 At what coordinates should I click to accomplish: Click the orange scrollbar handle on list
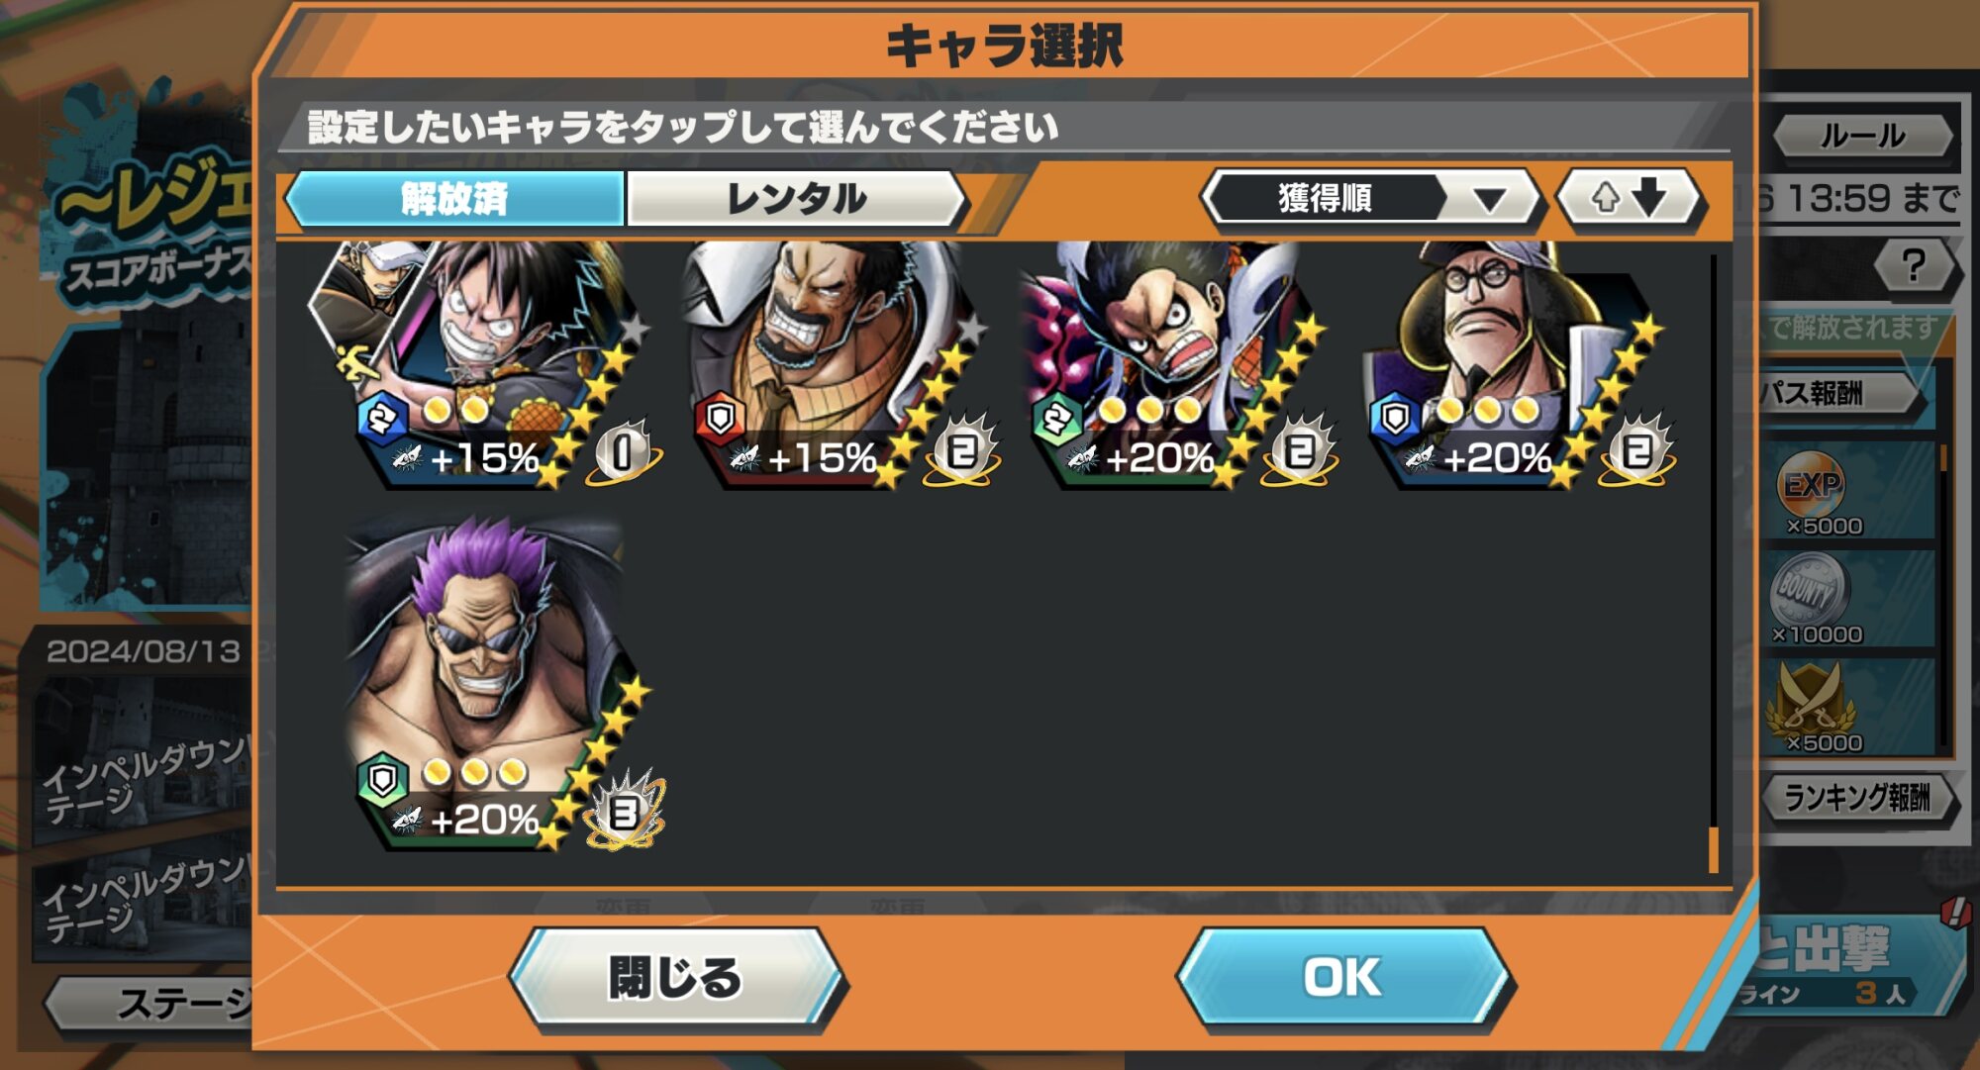click(x=1713, y=849)
